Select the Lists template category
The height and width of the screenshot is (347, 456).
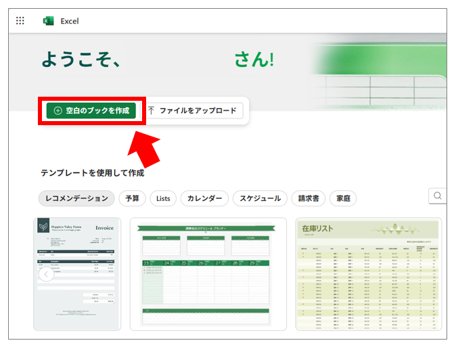(163, 198)
